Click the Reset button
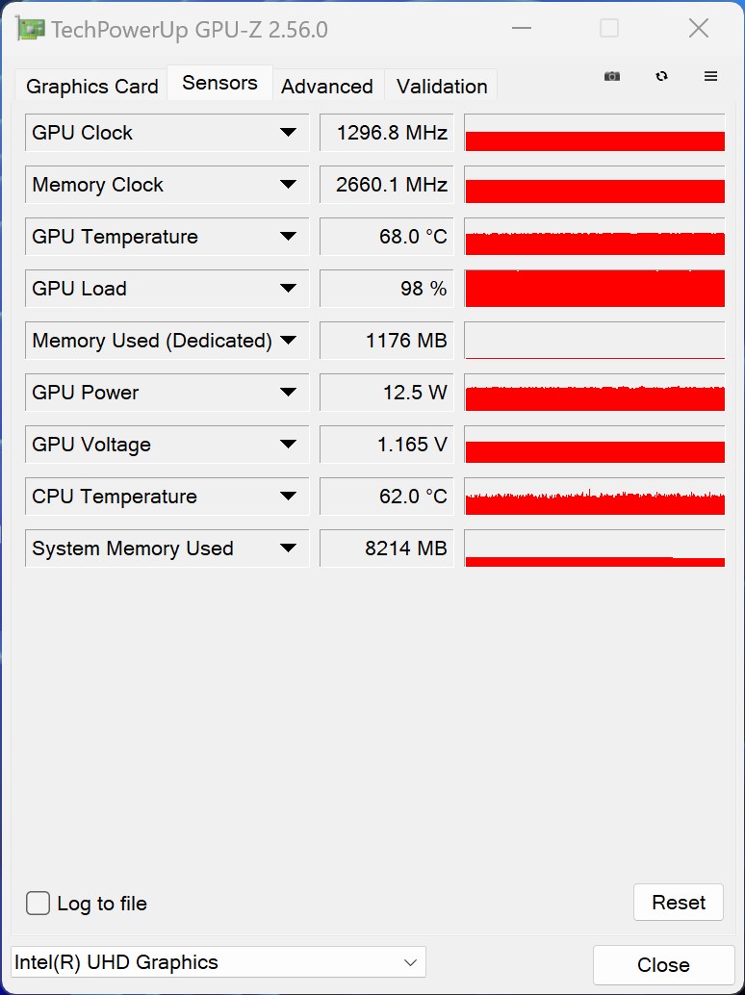 [679, 902]
